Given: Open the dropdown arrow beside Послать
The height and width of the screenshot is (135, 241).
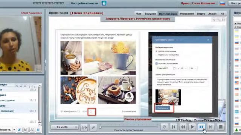Looking at the screenshot, I should point(14,130).
